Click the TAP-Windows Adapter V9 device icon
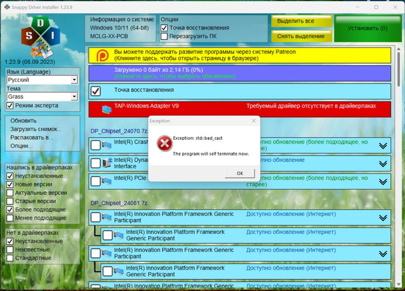405x291 pixels. point(106,109)
